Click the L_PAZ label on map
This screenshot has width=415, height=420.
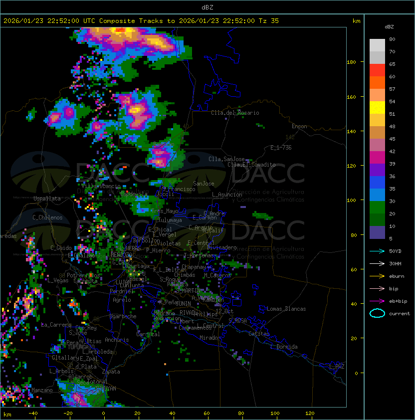click(x=337, y=367)
